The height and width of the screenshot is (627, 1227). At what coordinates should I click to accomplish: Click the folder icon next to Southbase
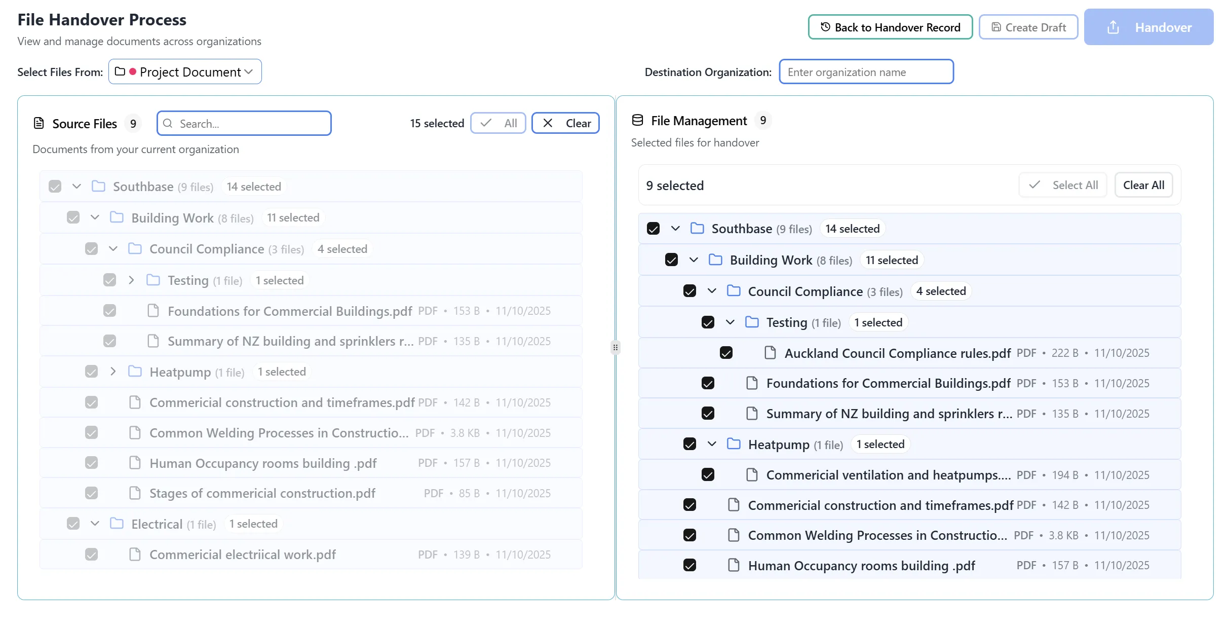click(x=98, y=186)
